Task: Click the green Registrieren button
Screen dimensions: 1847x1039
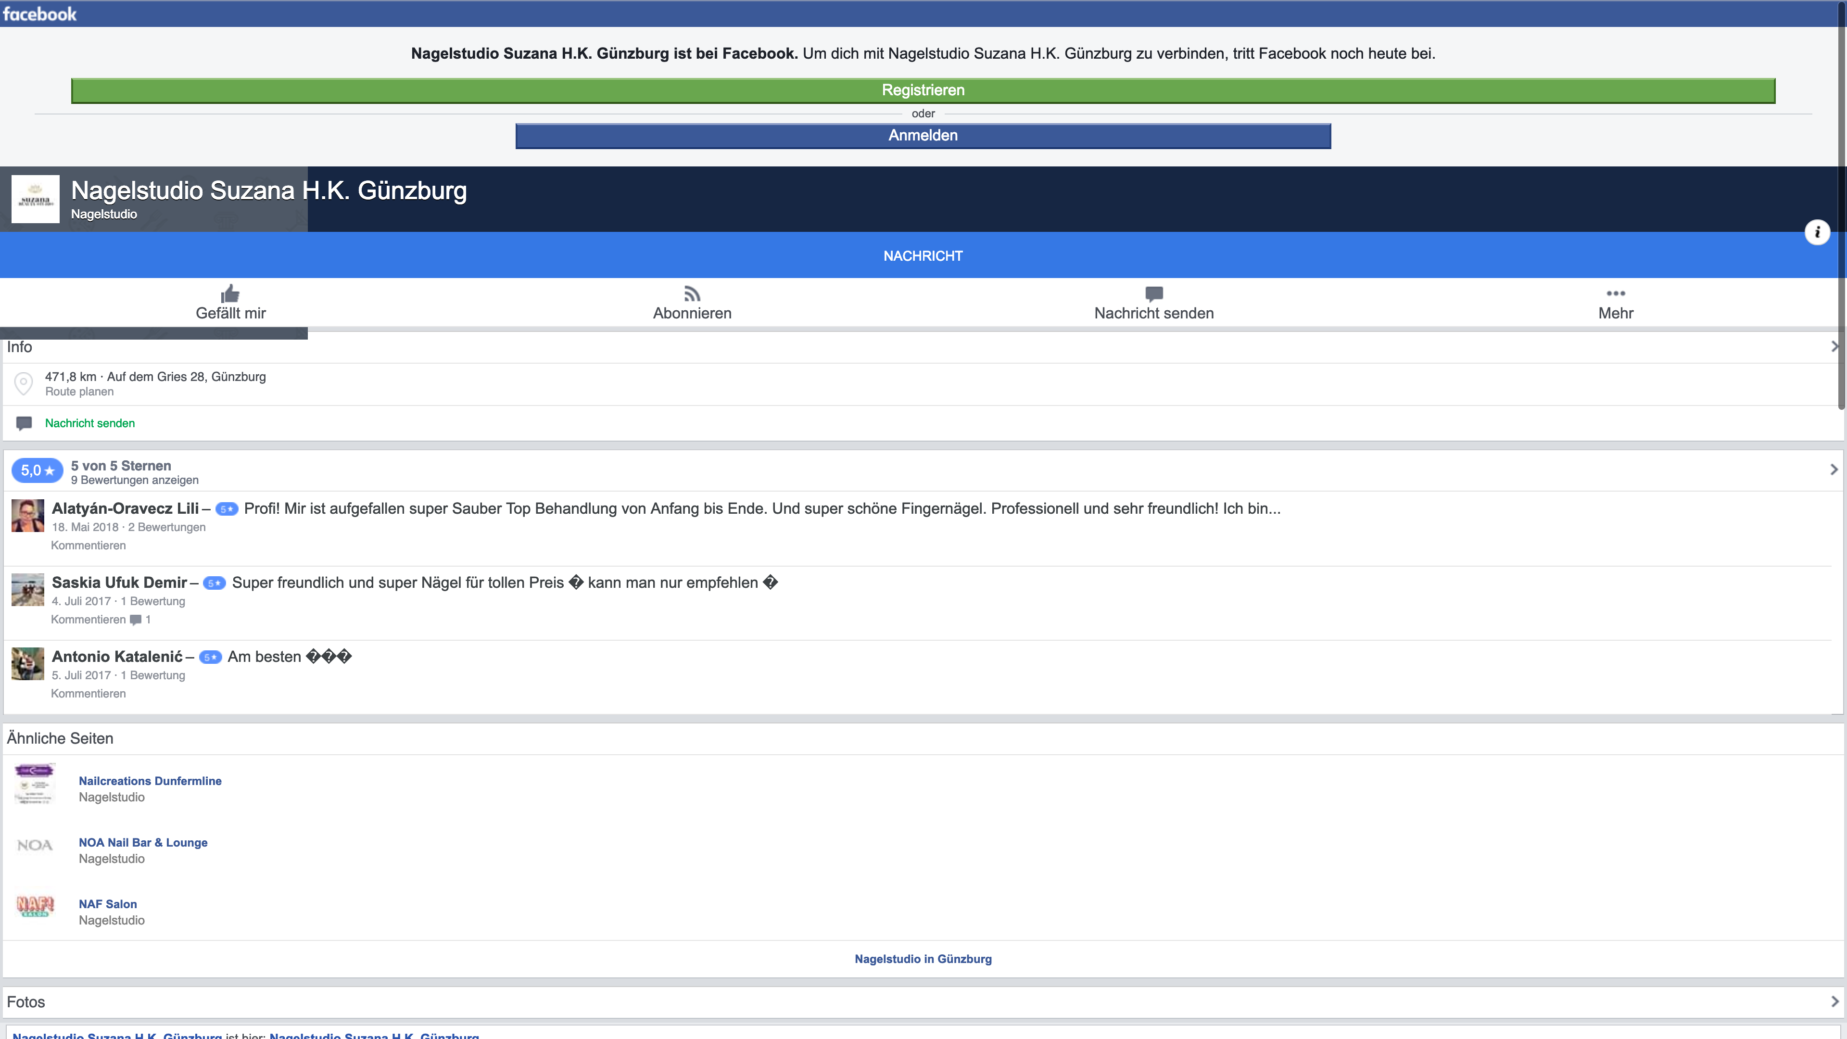Action: pos(923,90)
